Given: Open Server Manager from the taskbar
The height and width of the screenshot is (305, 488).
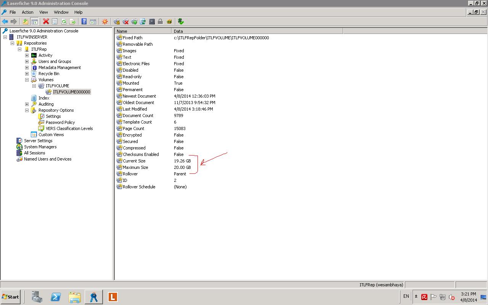Looking at the screenshot, I should point(37,297).
